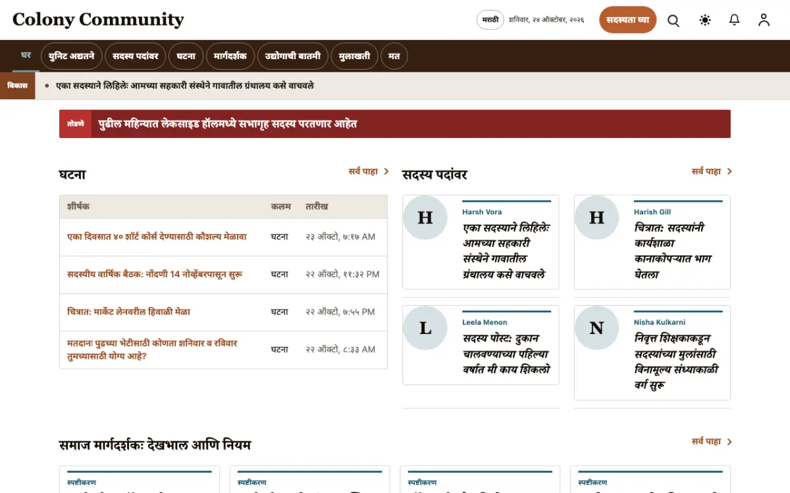The width and height of the screenshot is (790, 493).
Task: Open the सदस्य पदांवर nav item
Action: click(x=136, y=57)
